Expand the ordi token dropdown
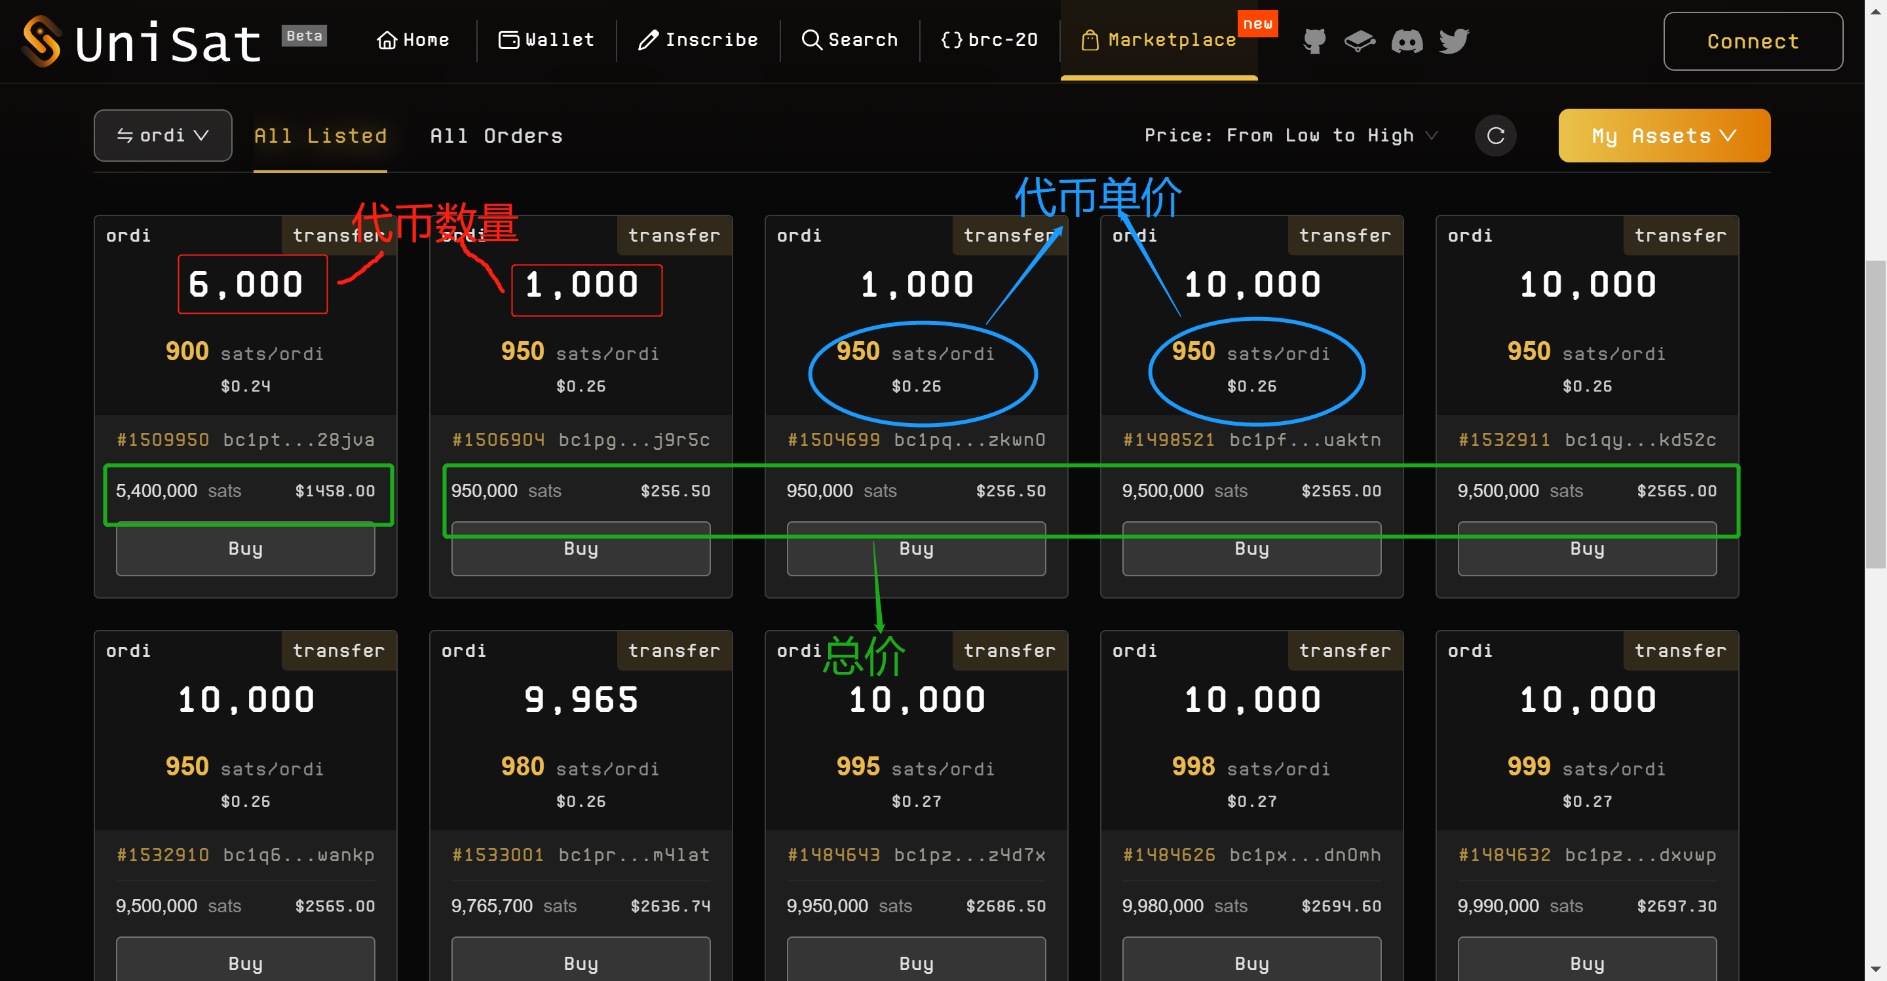 coord(162,136)
